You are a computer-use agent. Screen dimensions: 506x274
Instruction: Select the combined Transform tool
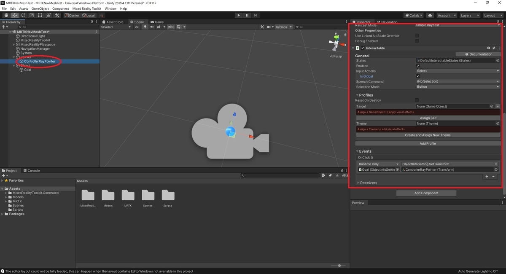point(48,15)
